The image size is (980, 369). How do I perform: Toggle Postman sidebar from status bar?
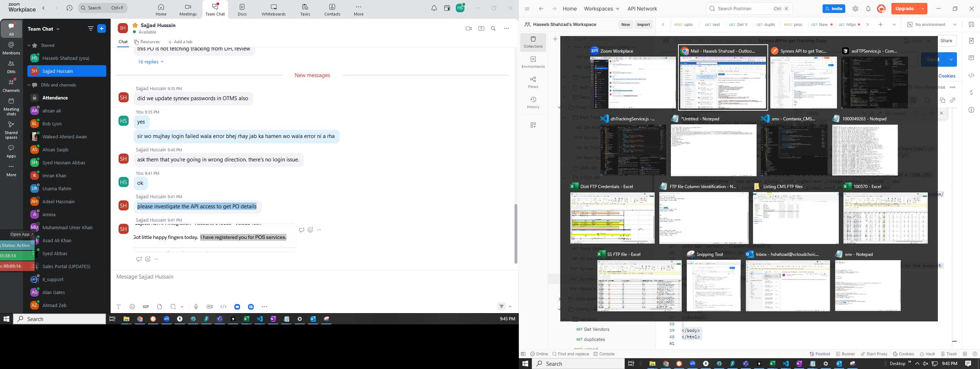523,354
